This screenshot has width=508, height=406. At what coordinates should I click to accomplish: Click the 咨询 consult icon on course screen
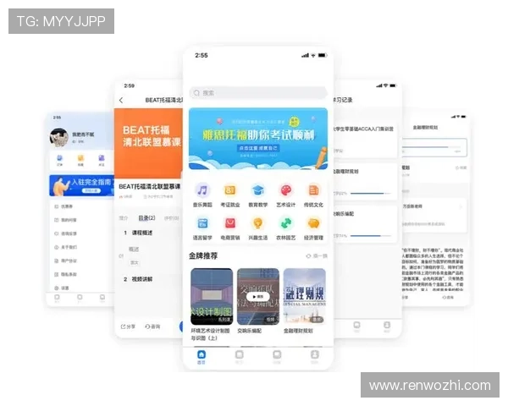tap(147, 326)
